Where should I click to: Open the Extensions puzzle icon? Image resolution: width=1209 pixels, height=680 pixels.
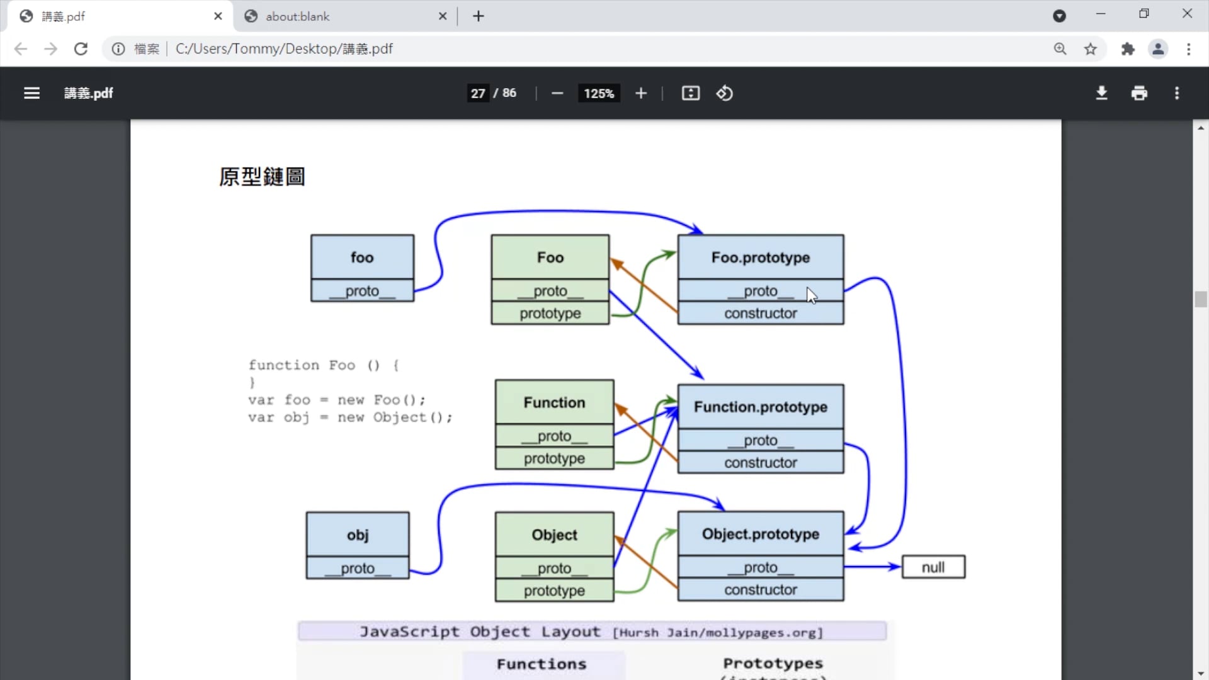(1127, 49)
